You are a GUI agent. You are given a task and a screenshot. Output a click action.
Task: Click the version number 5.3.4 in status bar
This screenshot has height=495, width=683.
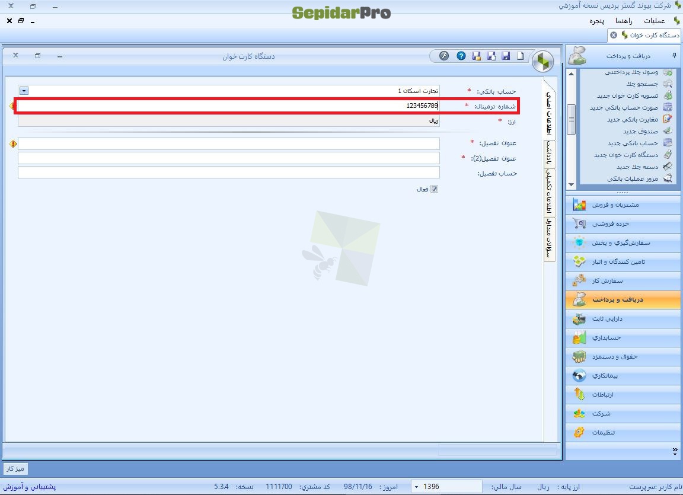pos(221,487)
